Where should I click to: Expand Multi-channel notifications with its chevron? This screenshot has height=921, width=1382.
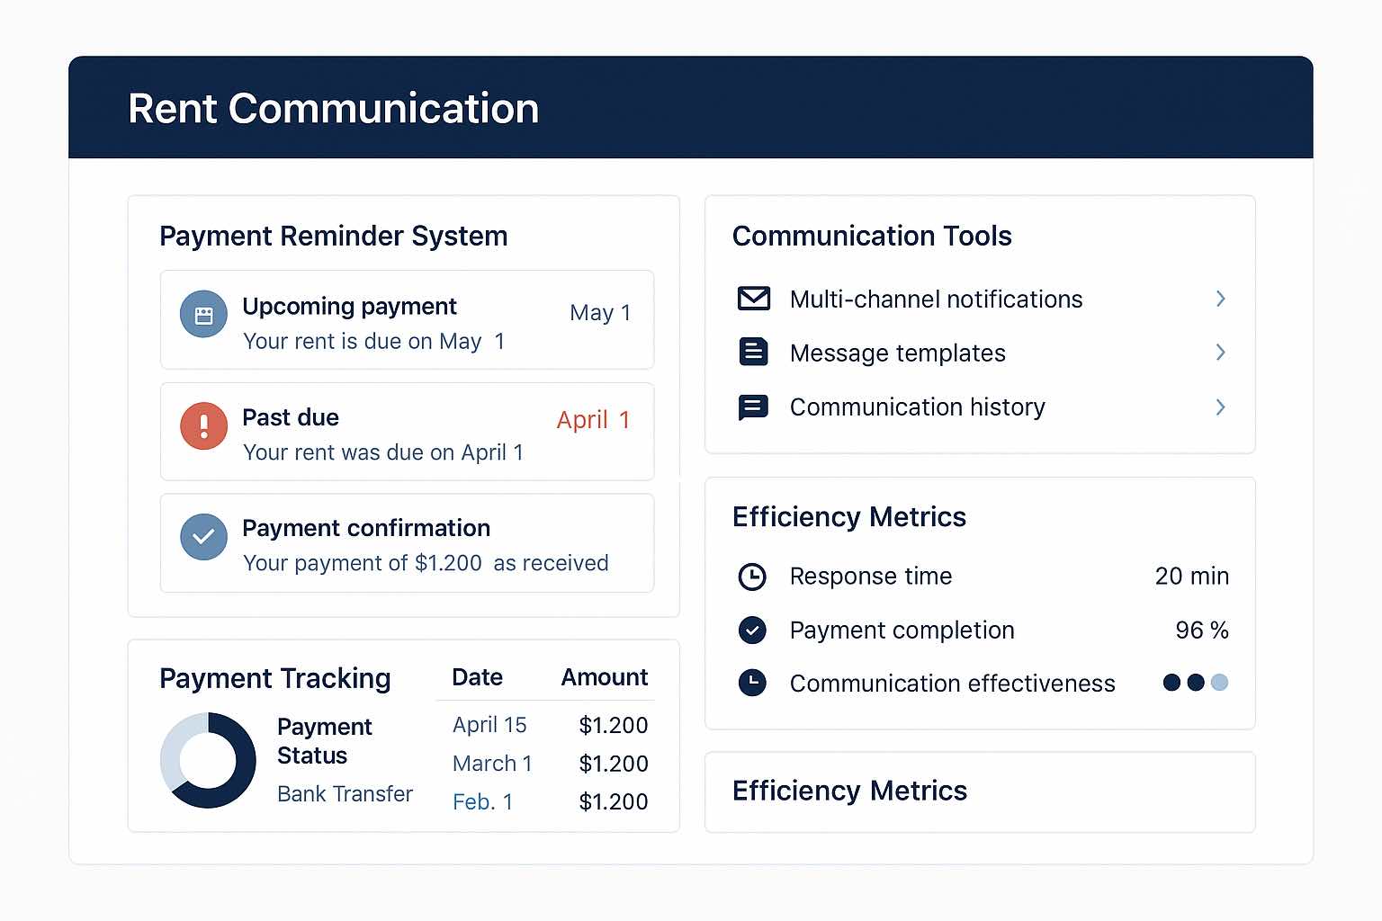1220,299
